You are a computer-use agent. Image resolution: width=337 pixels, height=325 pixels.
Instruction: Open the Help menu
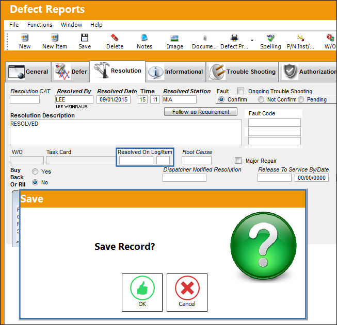pos(96,25)
